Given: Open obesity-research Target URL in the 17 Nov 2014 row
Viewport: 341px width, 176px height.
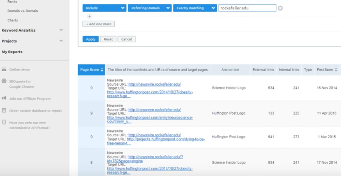Looking at the screenshot, I should tap(150, 171).
